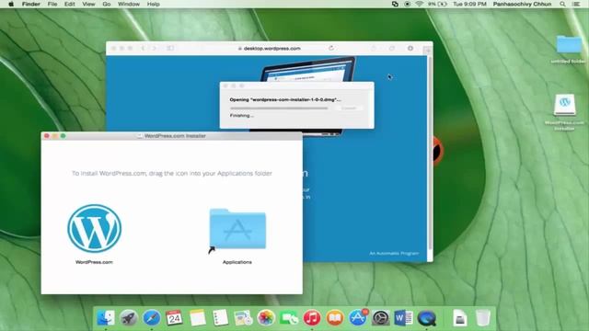Open the Apple menu
The image size is (589, 331).
(11, 4)
